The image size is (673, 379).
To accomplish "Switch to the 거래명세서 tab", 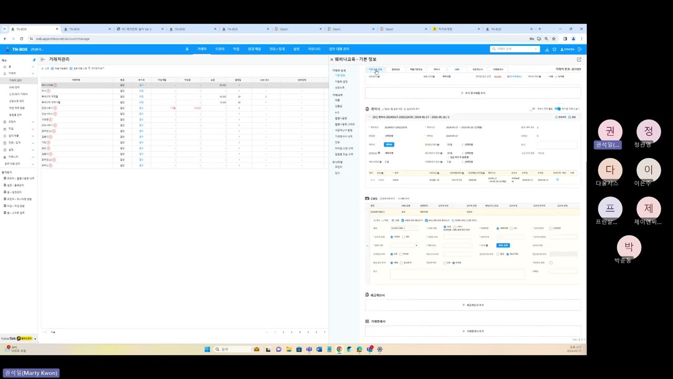I will (497, 69).
